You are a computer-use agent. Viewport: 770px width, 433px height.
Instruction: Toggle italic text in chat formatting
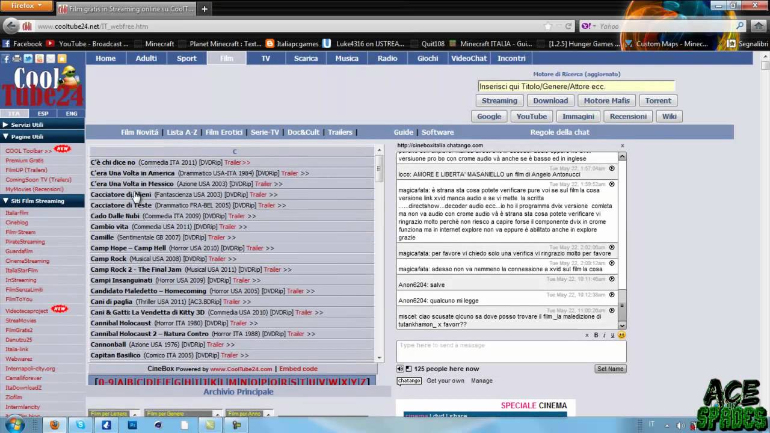(605, 335)
